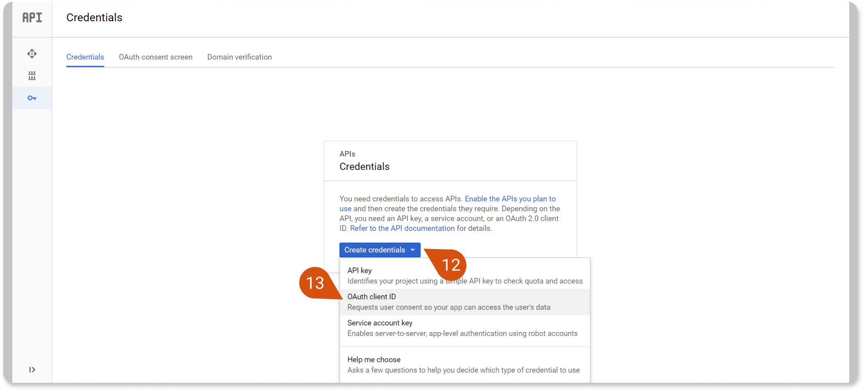The image size is (864, 391).
Task: Expand the collapsed left navigation panel
Action: coord(32,370)
